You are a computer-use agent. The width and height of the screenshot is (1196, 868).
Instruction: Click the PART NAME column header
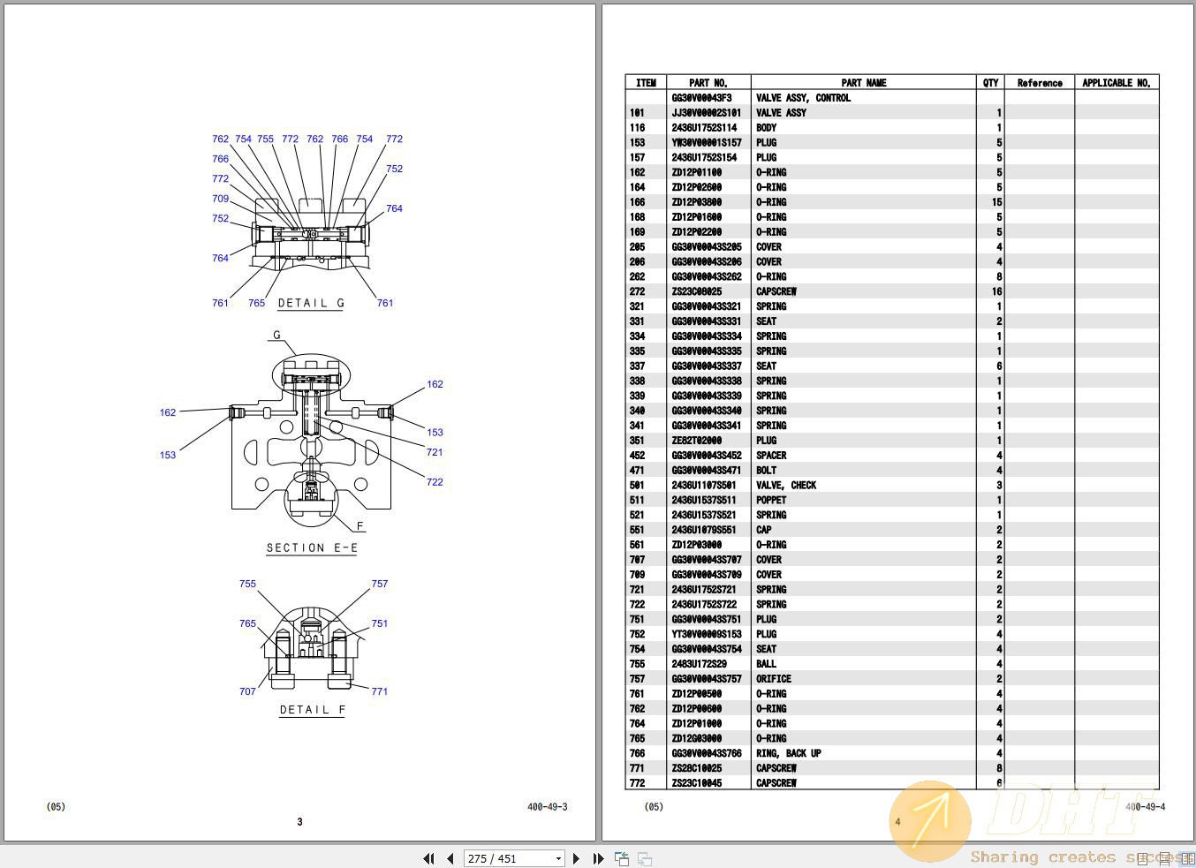pos(864,83)
